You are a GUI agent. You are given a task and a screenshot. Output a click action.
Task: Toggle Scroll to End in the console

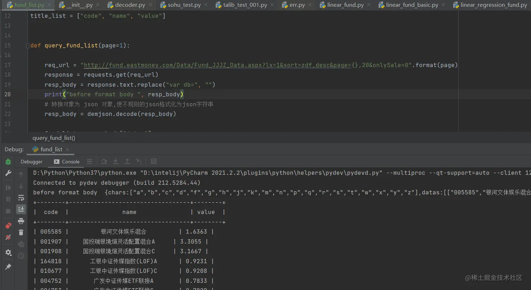pyautogui.click(x=21, y=209)
